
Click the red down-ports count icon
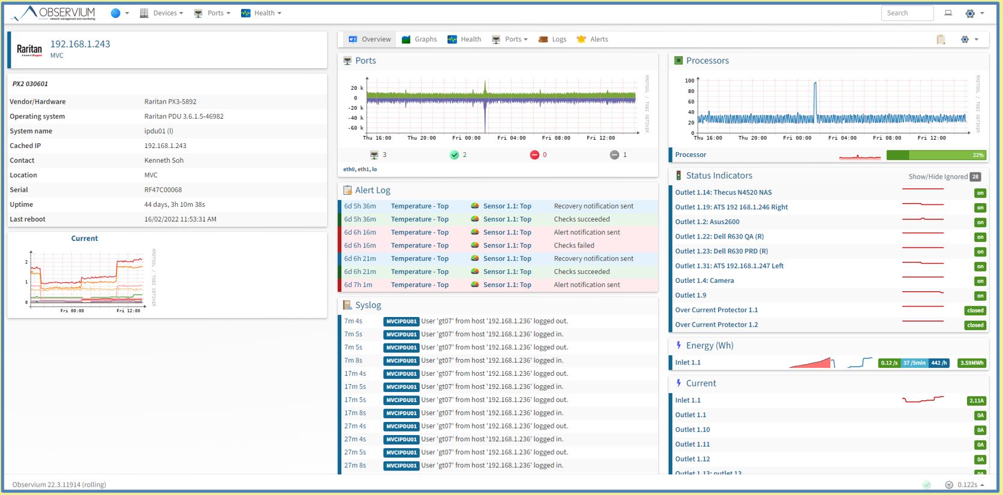[534, 155]
